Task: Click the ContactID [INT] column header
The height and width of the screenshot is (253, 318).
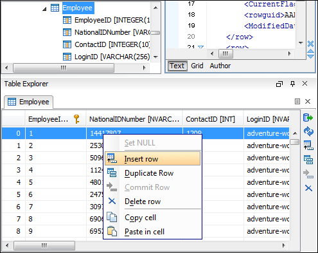Action: click(213, 119)
